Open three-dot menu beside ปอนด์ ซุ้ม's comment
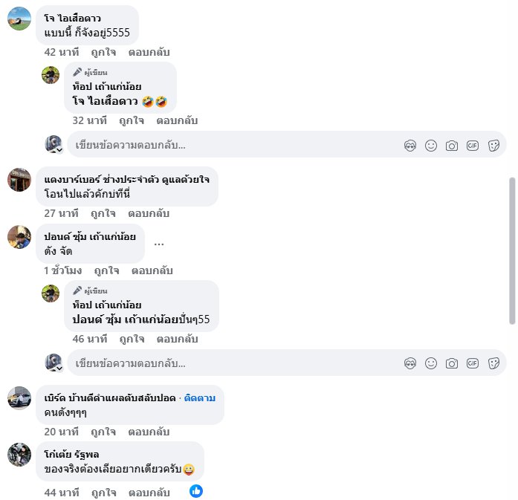 pos(159,244)
